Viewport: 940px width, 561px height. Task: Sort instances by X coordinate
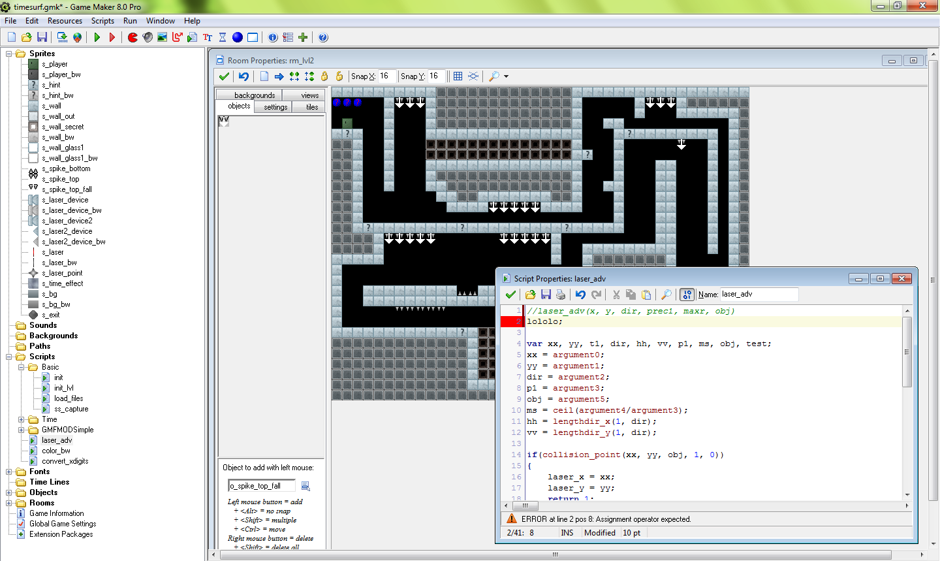click(x=294, y=76)
